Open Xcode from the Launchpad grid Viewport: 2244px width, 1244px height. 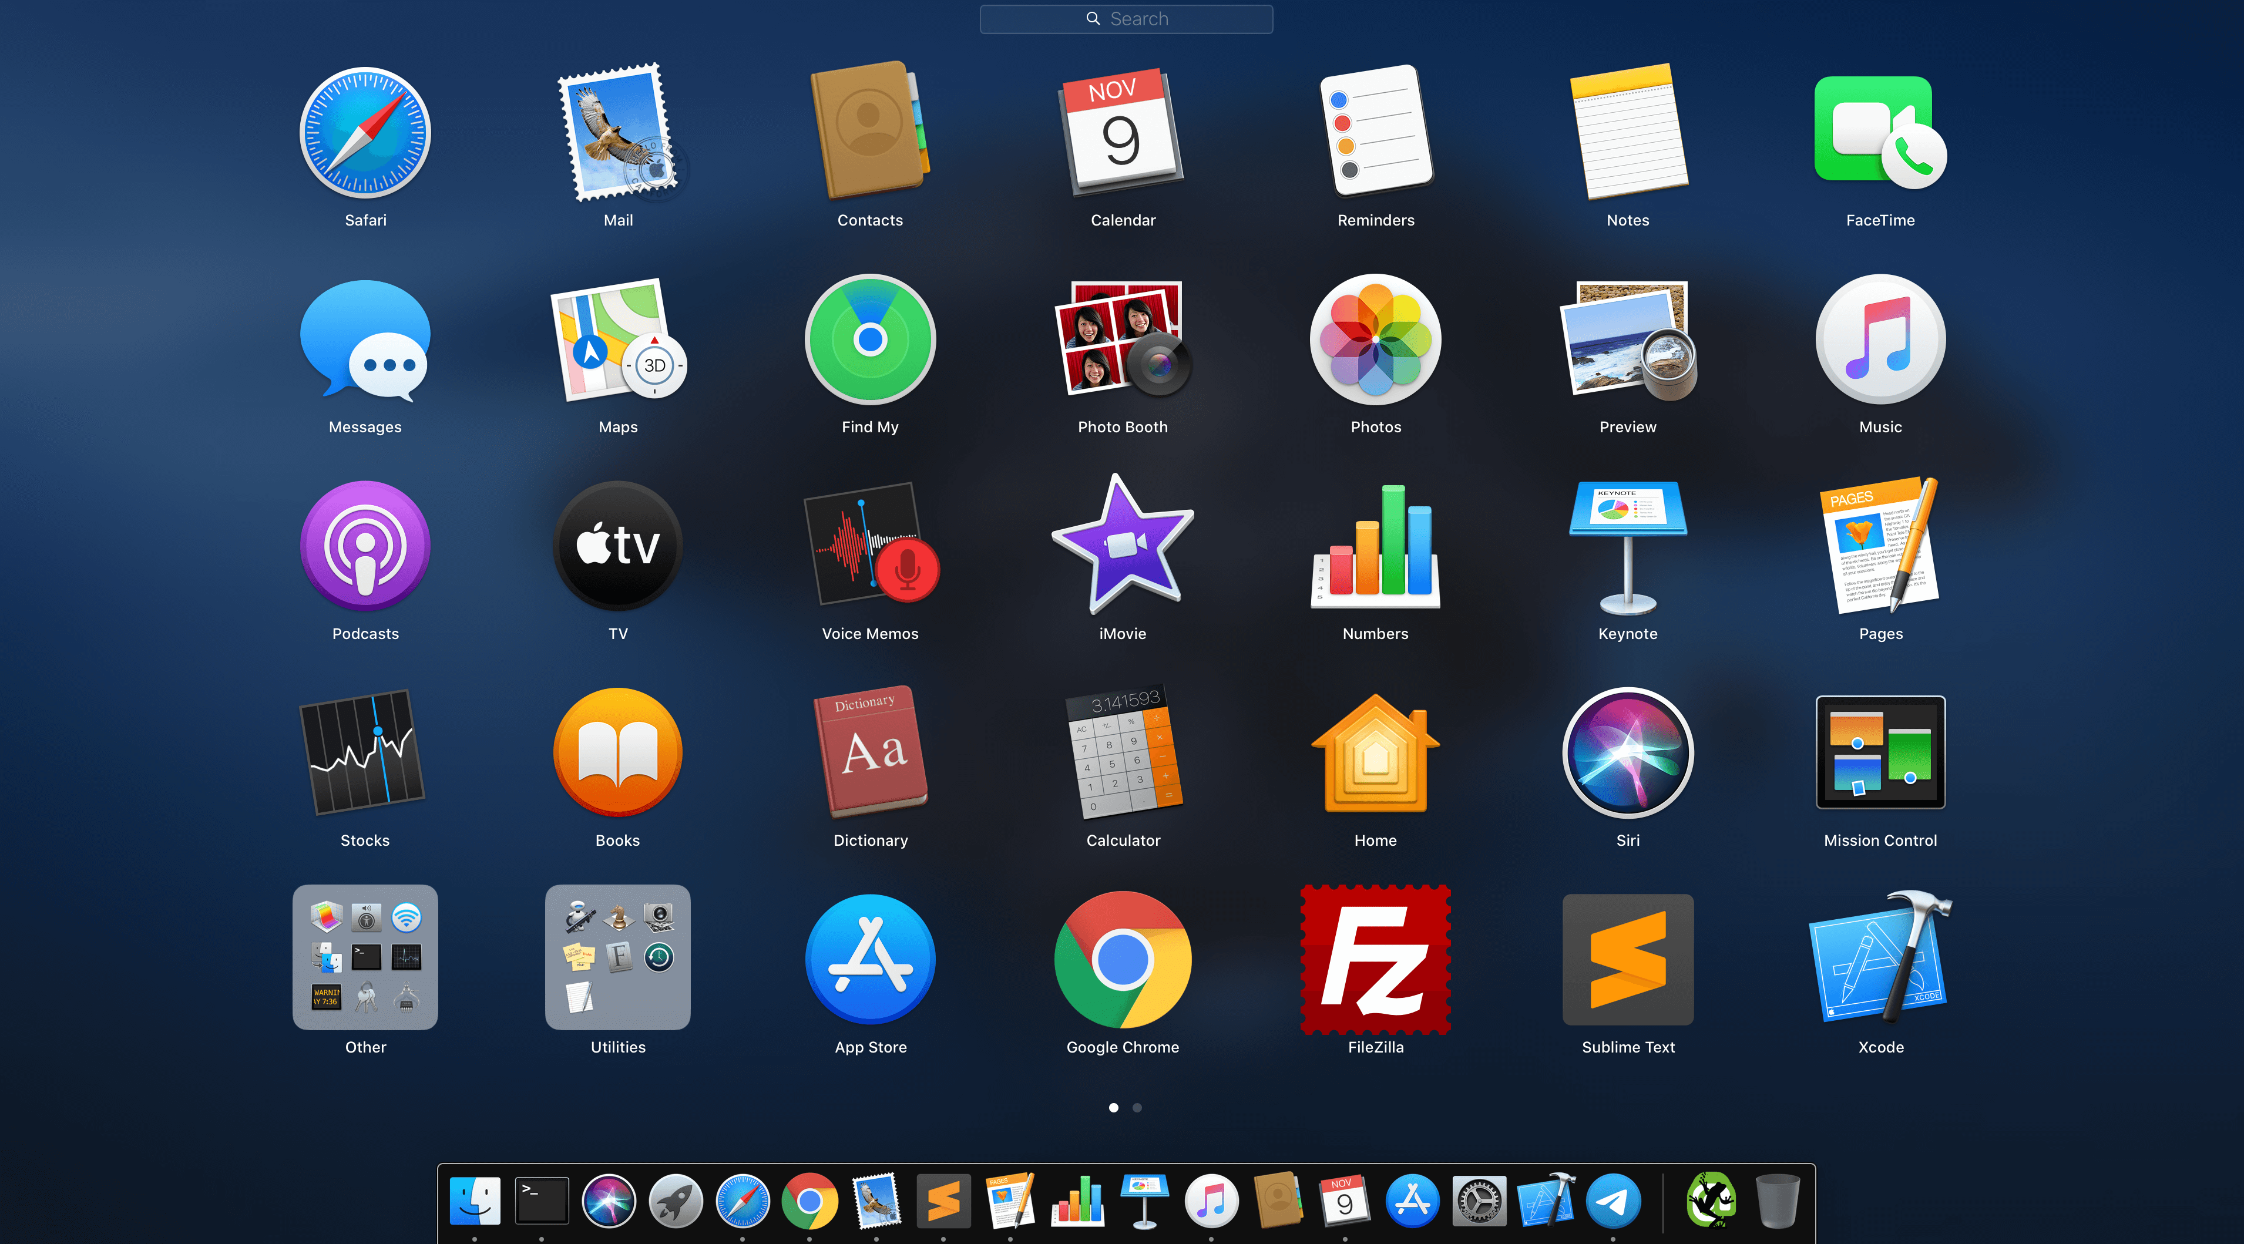point(1881,957)
